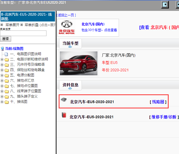Expand 九、插头端子定义 node
Image resolution: width=179 pixels, height=154 pixels.
click(2, 96)
